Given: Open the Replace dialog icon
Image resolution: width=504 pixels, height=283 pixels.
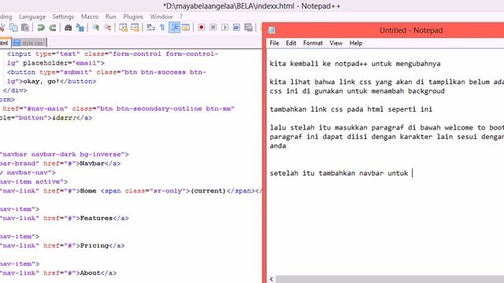Looking at the screenshot, I should pos(80,28).
